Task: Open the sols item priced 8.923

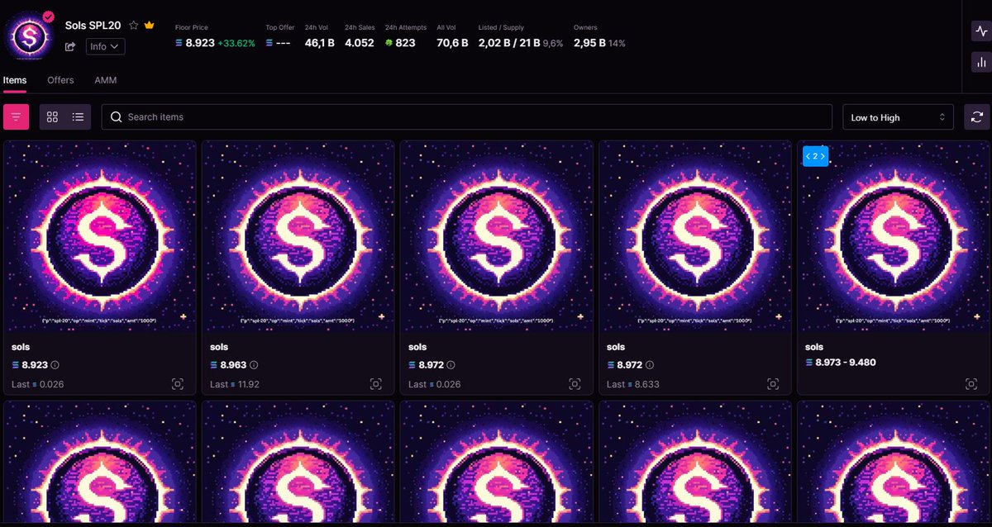Action: pos(100,267)
